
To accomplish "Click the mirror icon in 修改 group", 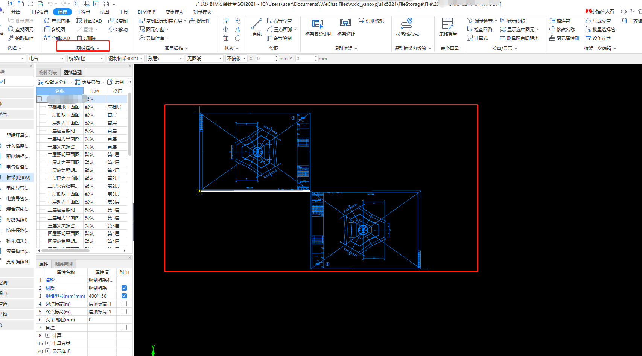I will pos(237,29).
